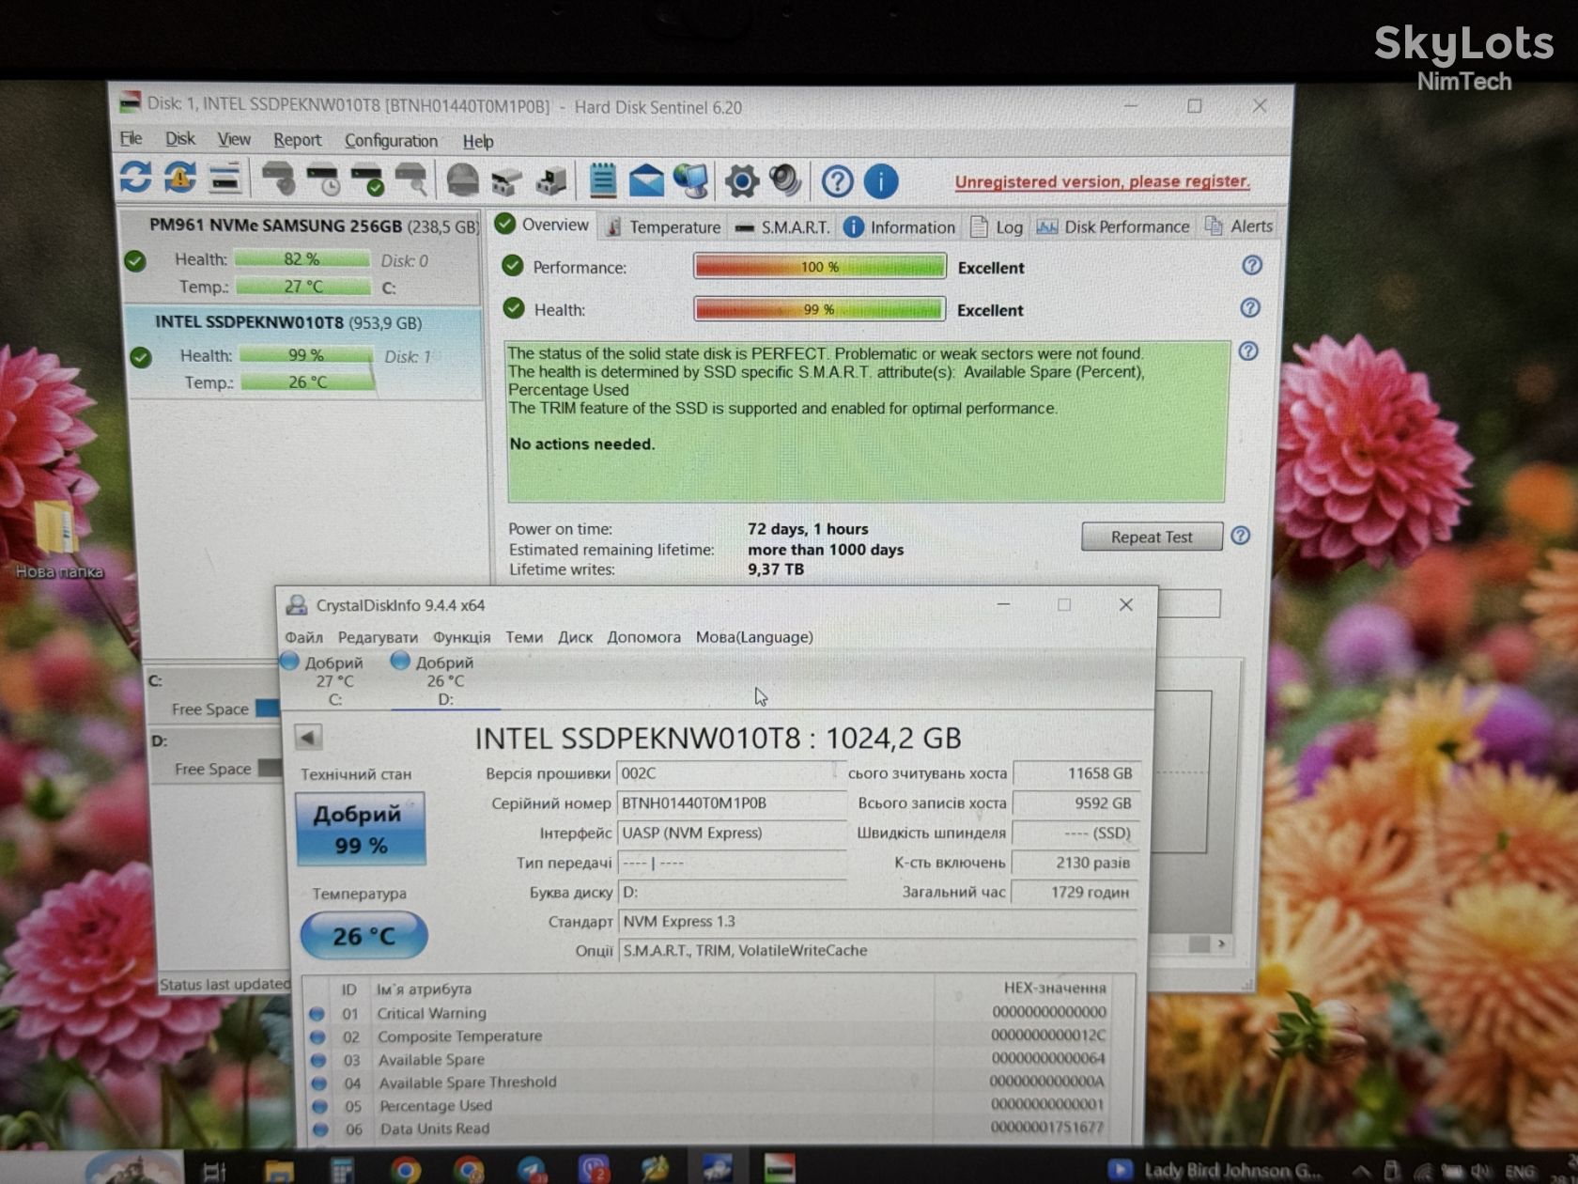The height and width of the screenshot is (1184, 1578).
Task: Select the C: disk with 27 °C in CrystalDiskInfo
Action: [334, 679]
